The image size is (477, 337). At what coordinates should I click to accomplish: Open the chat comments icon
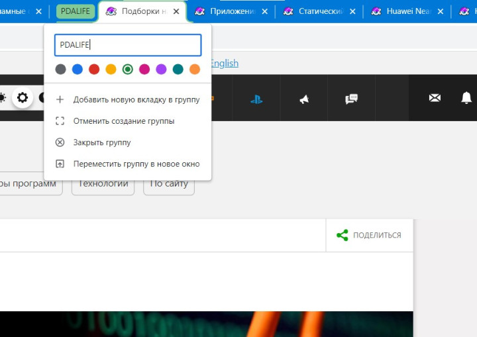coord(351,99)
